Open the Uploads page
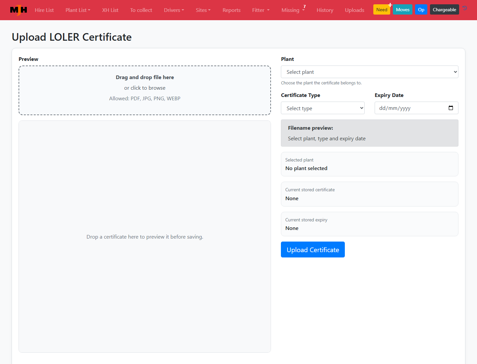Screen dimensions: 477x364 [354, 10]
